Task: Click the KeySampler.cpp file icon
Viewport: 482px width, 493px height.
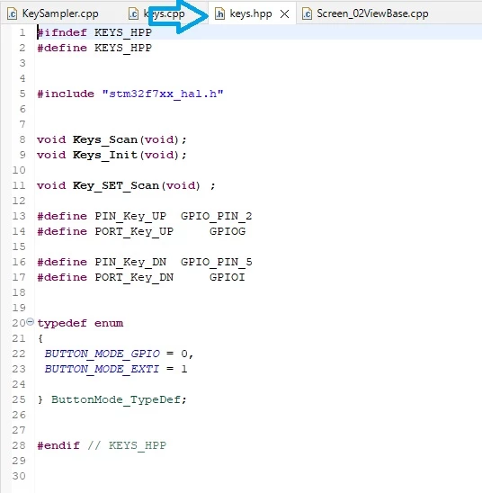Action: pyautogui.click(x=12, y=13)
